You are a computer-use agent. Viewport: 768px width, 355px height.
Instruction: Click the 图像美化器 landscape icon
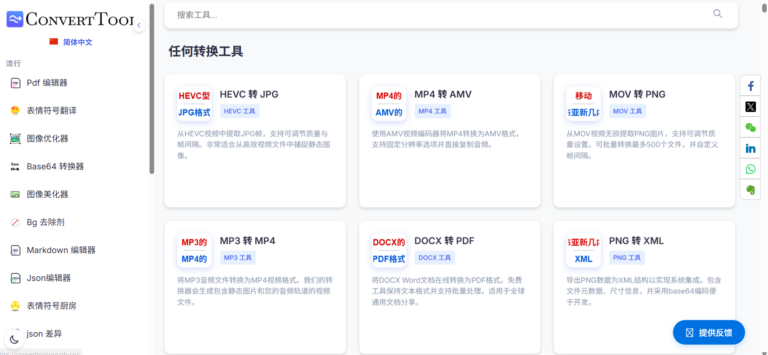[x=15, y=194]
